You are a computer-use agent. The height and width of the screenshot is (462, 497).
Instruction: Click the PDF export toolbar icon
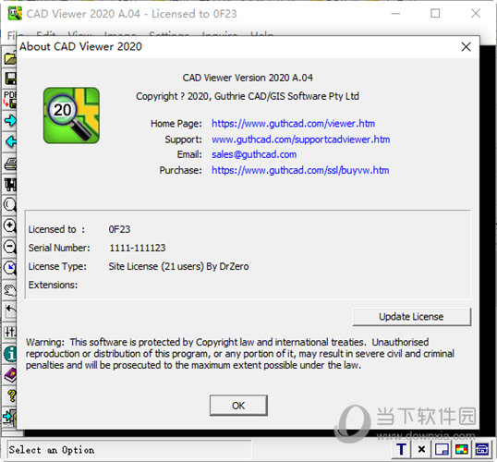(10, 99)
